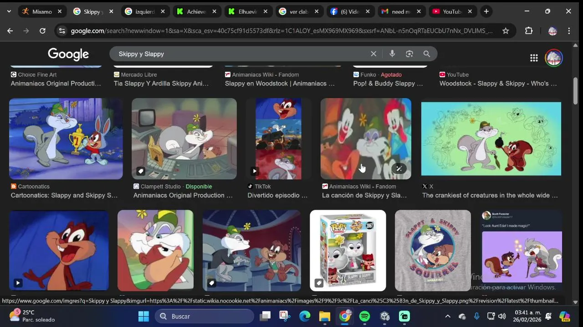The width and height of the screenshot is (583, 327).
Task: Click the edit wand icon on image
Action: point(399,169)
